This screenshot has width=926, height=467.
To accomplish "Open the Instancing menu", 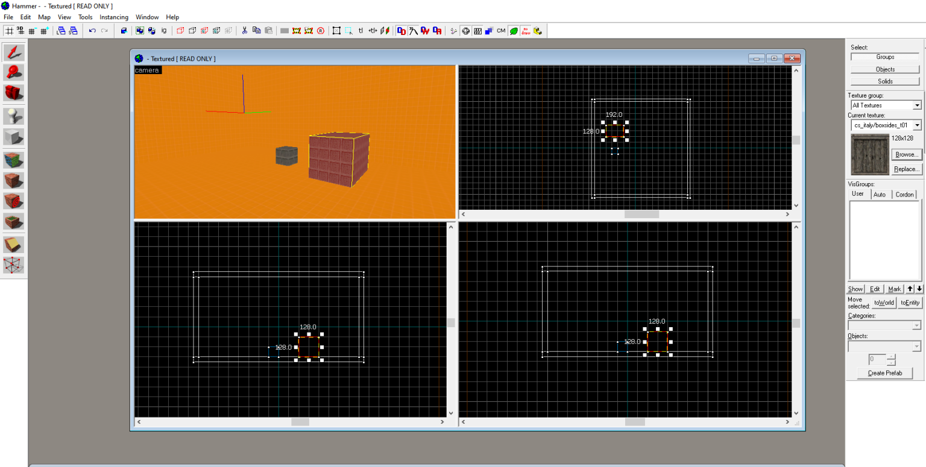I will [x=113, y=17].
